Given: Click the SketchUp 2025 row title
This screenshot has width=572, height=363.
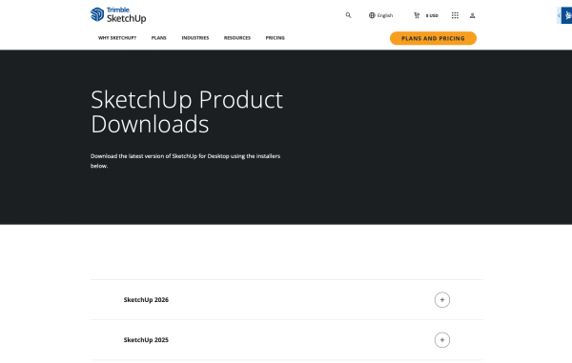Looking at the screenshot, I should click(146, 340).
